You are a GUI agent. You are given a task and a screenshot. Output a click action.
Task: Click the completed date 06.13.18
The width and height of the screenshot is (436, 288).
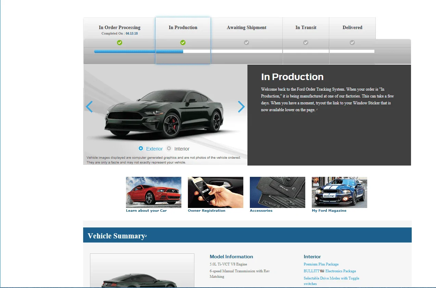(131, 34)
